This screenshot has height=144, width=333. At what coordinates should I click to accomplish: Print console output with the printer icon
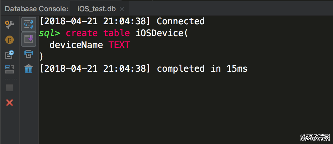pos(29,54)
